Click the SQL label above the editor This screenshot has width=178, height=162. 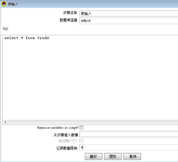coord(6,29)
